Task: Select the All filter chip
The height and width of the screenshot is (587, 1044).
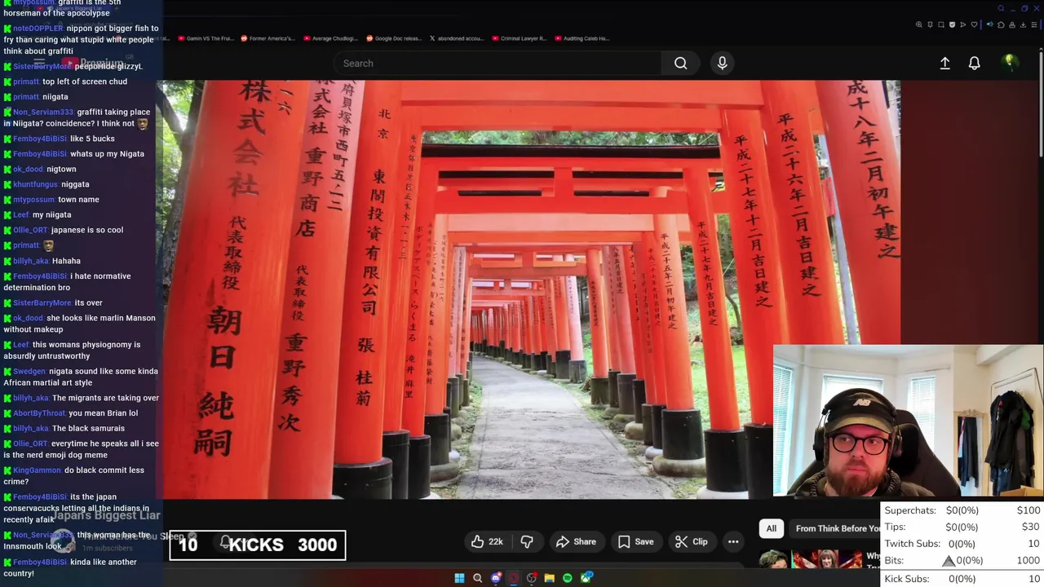Action: pyautogui.click(x=771, y=528)
